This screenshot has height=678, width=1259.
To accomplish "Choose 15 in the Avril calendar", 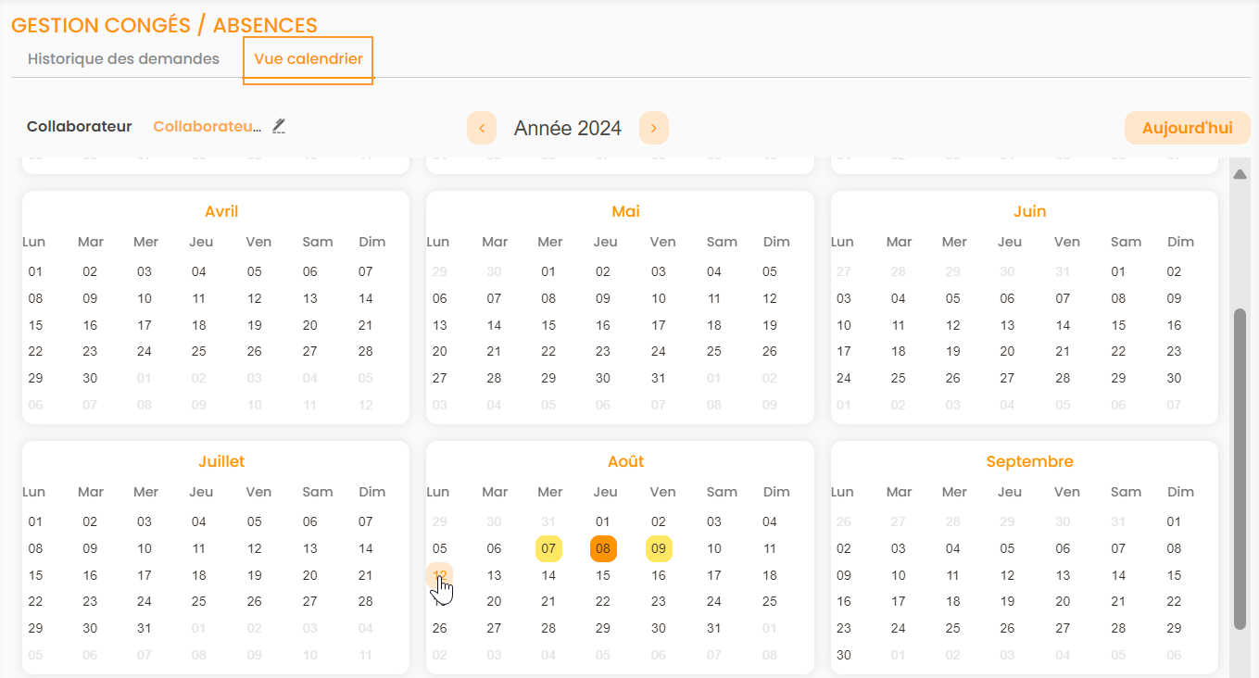I will (35, 325).
